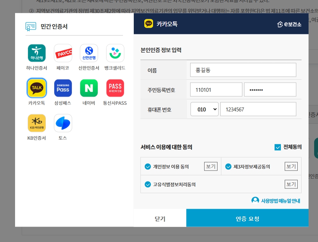The image size is (318, 242).
Task: Select the 신한은행 certificate icon
Action: tap(89, 53)
